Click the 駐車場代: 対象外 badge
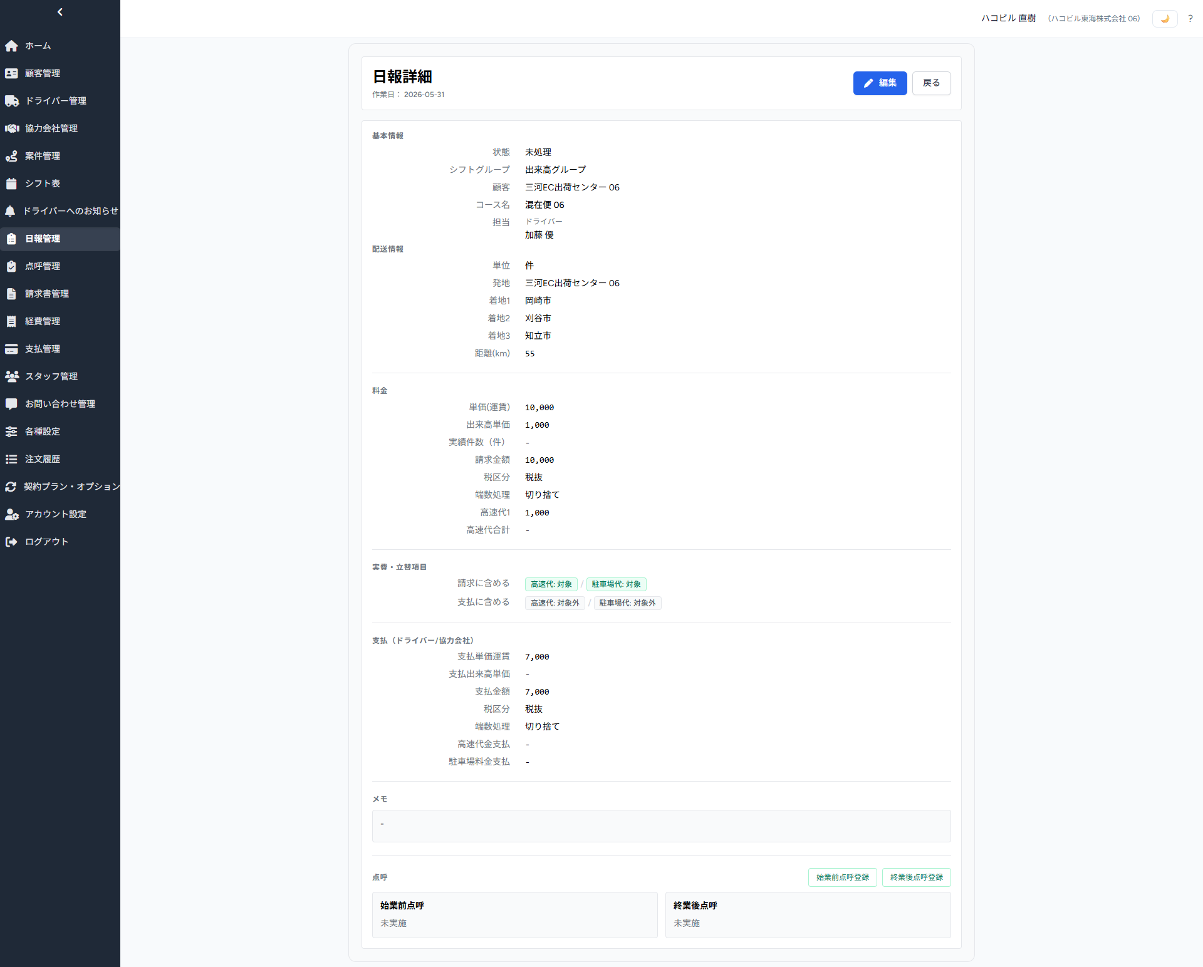1203x967 pixels. pyautogui.click(x=628, y=603)
